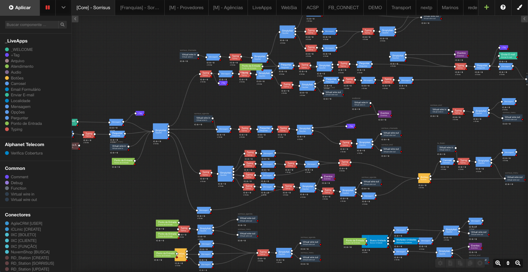Select the Verifica Cobertura component
Image resolution: width=528 pixels, height=272 pixels.
(24, 153)
